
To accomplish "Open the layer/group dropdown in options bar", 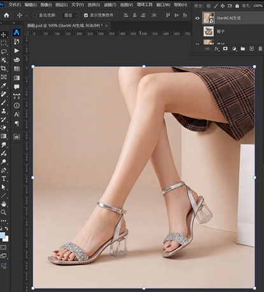I will tap(70, 15).
